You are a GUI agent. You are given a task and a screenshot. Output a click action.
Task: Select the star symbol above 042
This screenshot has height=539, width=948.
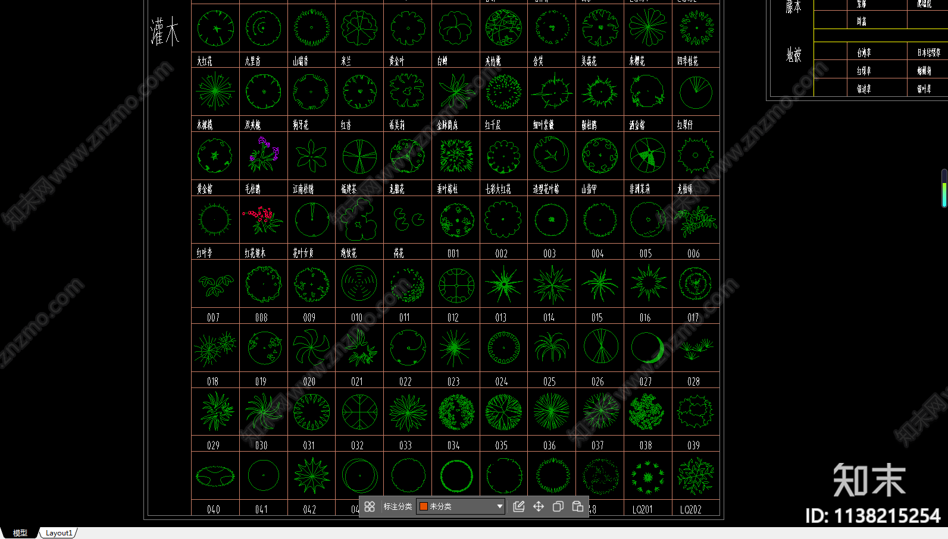point(312,476)
